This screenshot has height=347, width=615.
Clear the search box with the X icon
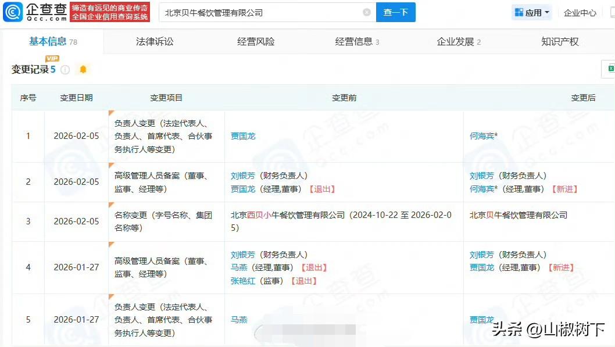367,12
